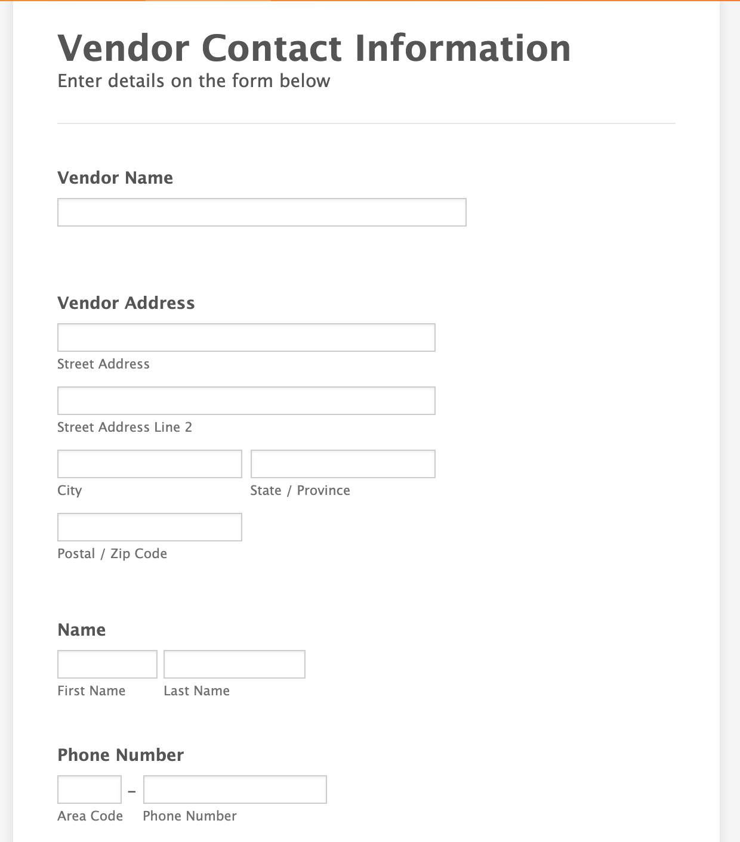Image resolution: width=740 pixels, height=842 pixels.
Task: Click into the City input field
Action: [149, 464]
